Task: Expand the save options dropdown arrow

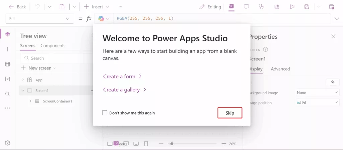Action: 319,7
